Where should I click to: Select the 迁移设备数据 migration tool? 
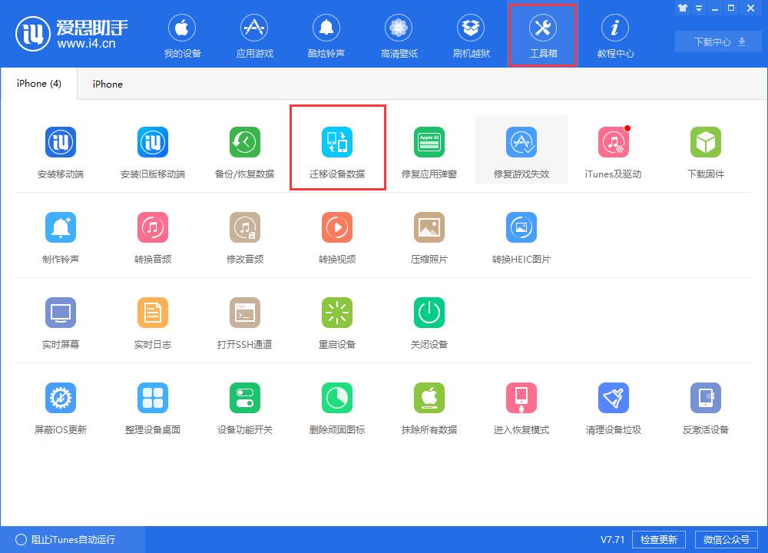coord(337,150)
